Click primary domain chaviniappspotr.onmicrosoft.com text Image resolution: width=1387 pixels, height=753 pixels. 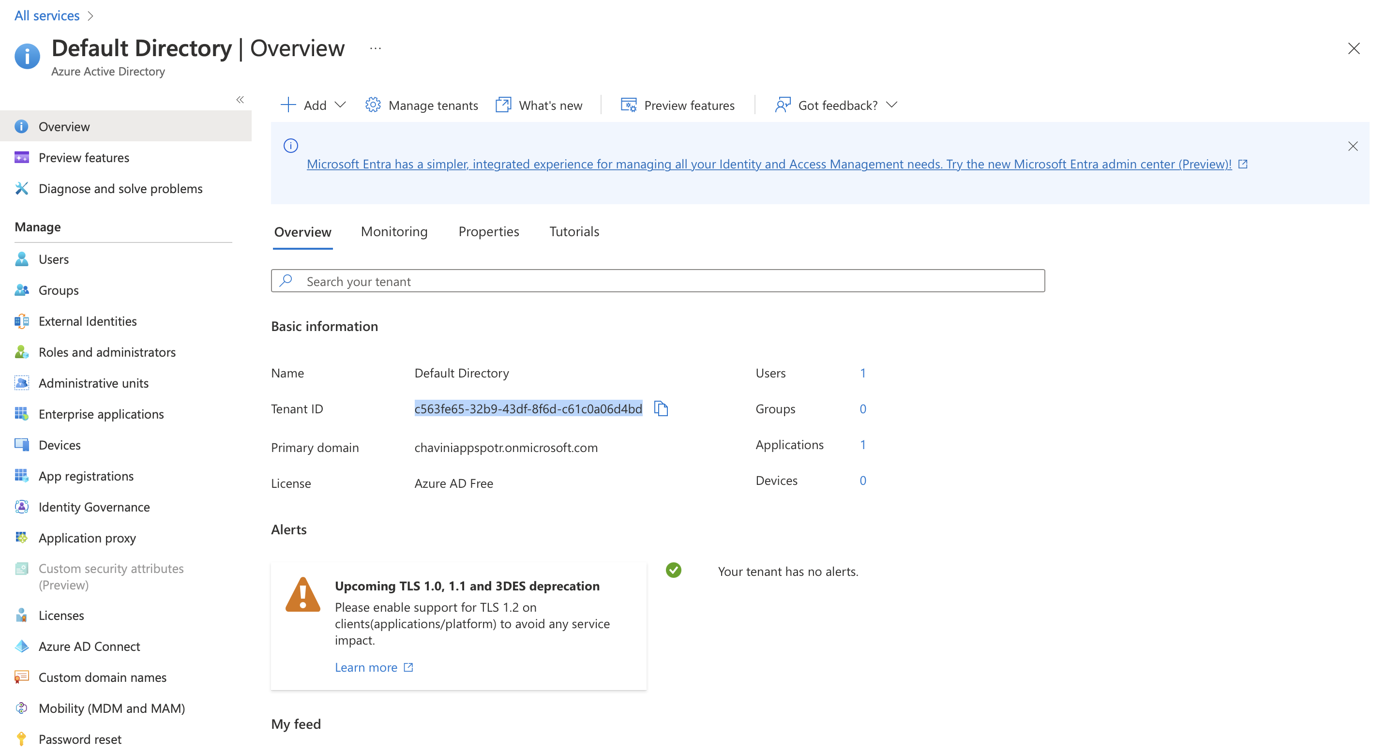click(x=506, y=447)
